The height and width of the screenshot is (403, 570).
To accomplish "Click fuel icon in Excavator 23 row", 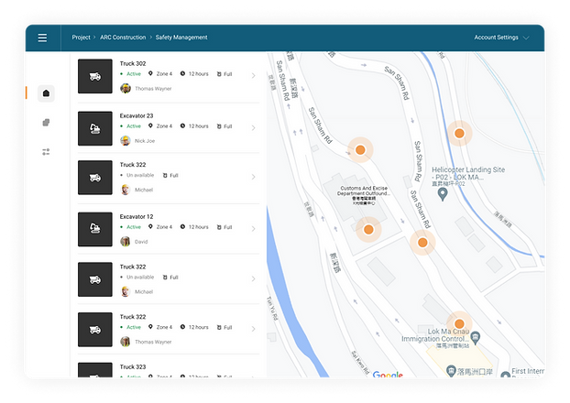I will [x=219, y=126].
